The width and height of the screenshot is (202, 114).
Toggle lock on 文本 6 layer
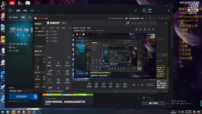(x=50, y=38)
